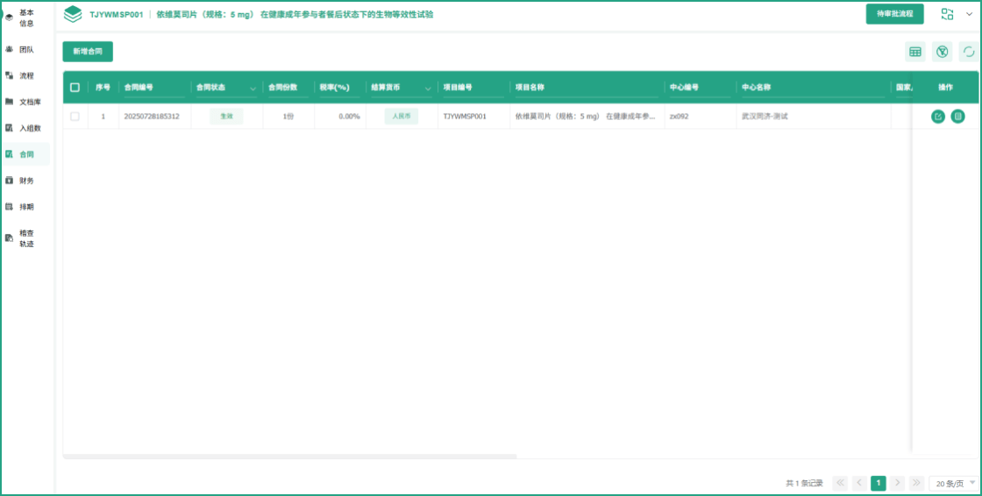Refresh the contract list
Viewport: 982px width, 496px height.
[968, 52]
